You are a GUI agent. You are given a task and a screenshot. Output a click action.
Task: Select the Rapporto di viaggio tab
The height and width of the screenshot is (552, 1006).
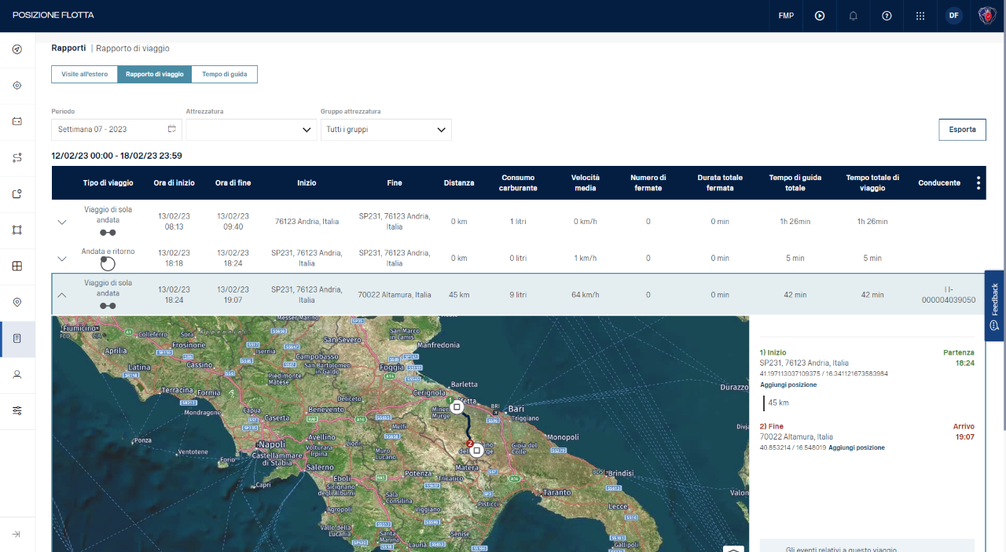click(x=155, y=74)
